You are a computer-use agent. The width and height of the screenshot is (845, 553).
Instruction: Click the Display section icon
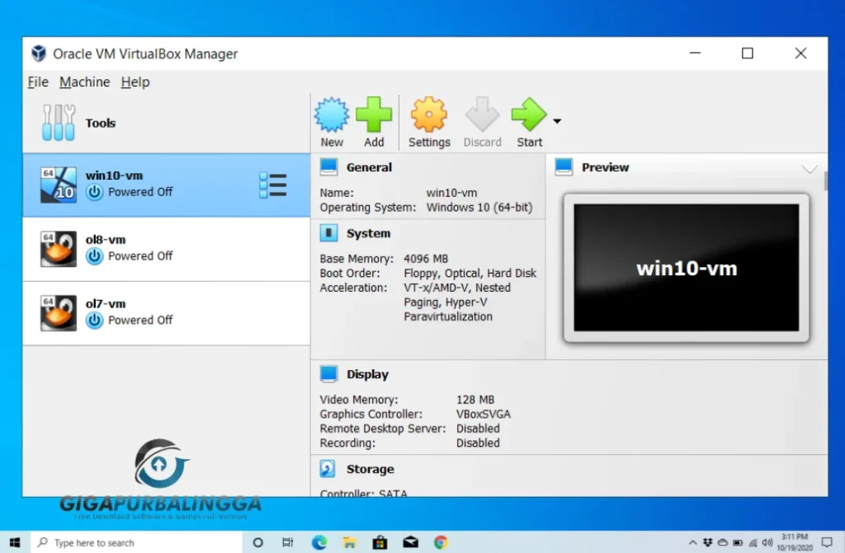click(x=329, y=373)
